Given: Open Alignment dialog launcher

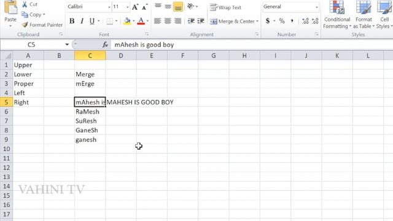Looking at the screenshot, I should click(257, 34).
